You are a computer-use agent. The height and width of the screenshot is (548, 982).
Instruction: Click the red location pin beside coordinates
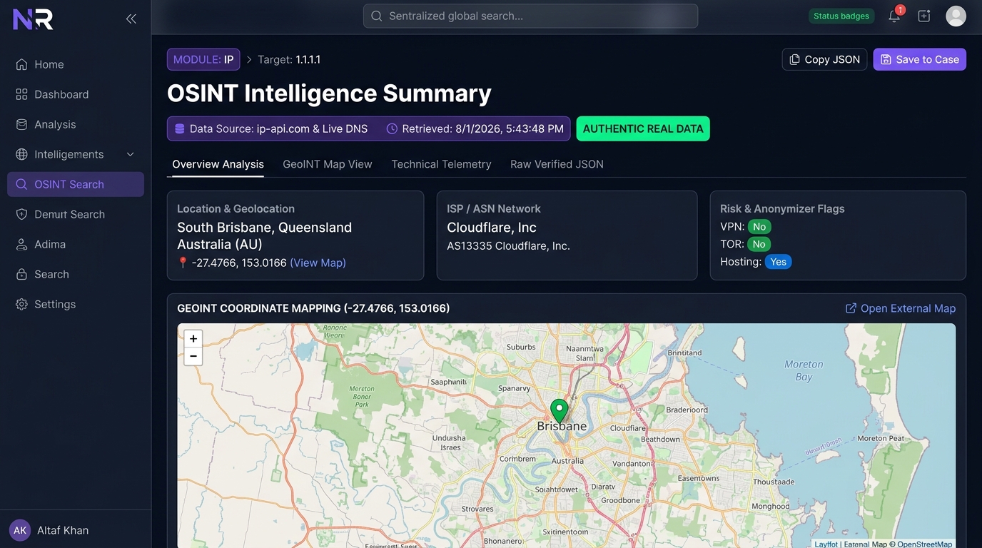183,263
